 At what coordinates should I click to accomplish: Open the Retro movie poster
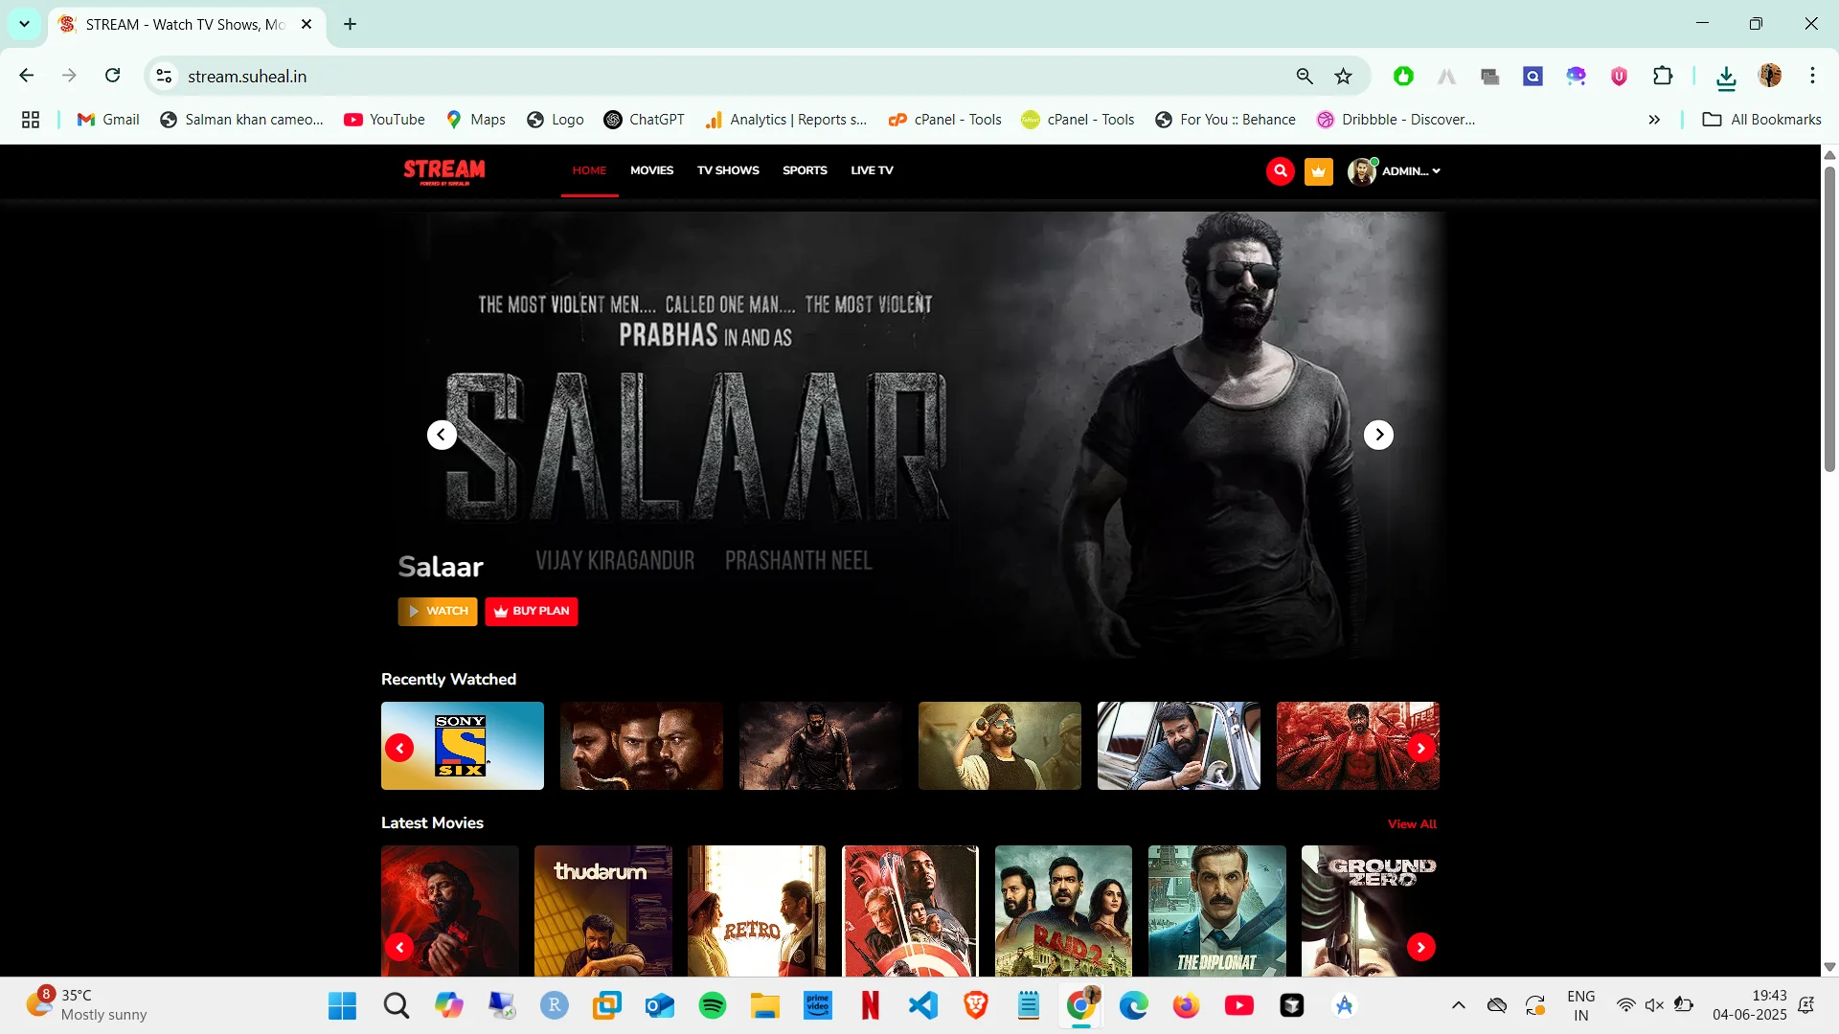[x=757, y=910]
